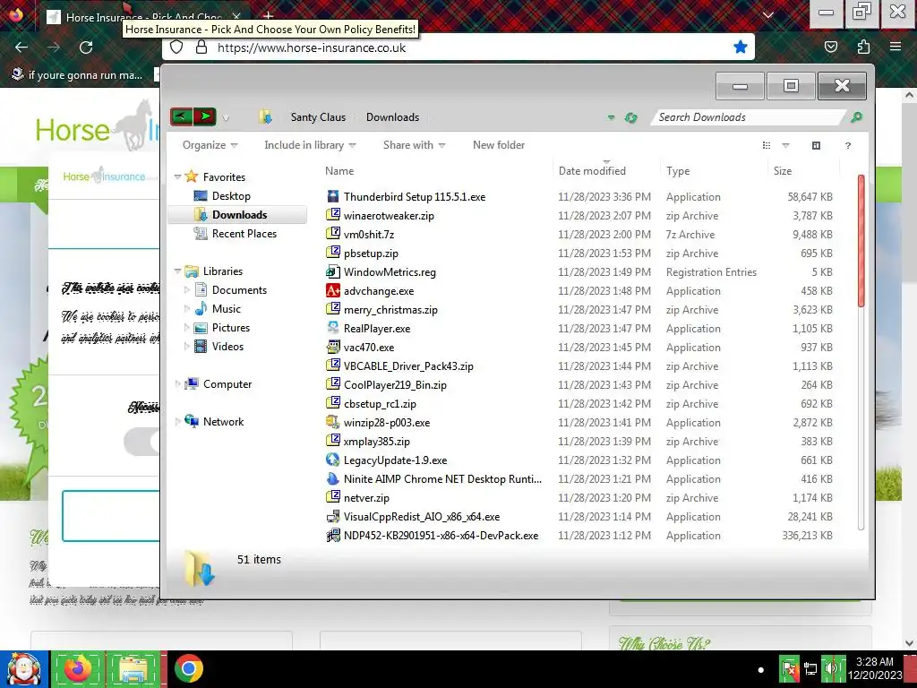Click the New folder button

coord(498,145)
